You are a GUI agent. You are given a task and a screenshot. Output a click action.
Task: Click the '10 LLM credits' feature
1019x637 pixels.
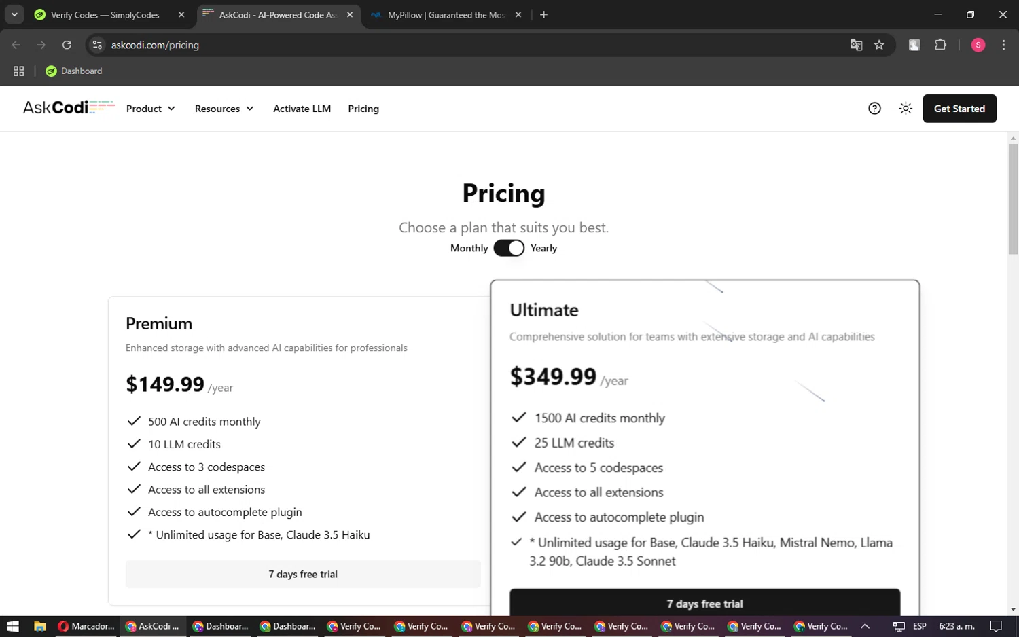pos(184,444)
